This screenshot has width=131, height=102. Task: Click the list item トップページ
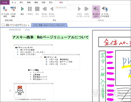click(x=38, y=72)
